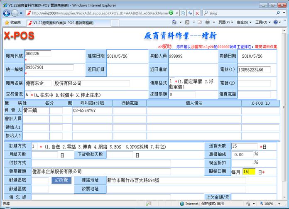Open the 頁面(P) page menu
This screenshot has height=209, width=289.
225,22
